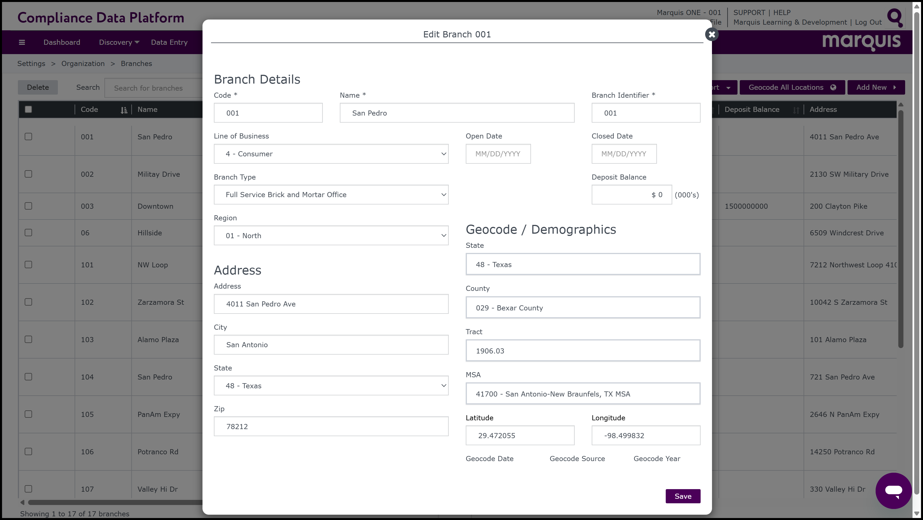The height and width of the screenshot is (520, 923).
Task: Click the Log Out link
Action: click(x=868, y=22)
